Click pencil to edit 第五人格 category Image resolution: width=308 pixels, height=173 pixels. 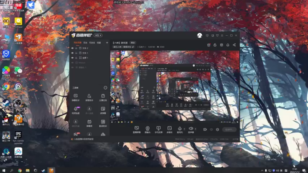coord(133,47)
